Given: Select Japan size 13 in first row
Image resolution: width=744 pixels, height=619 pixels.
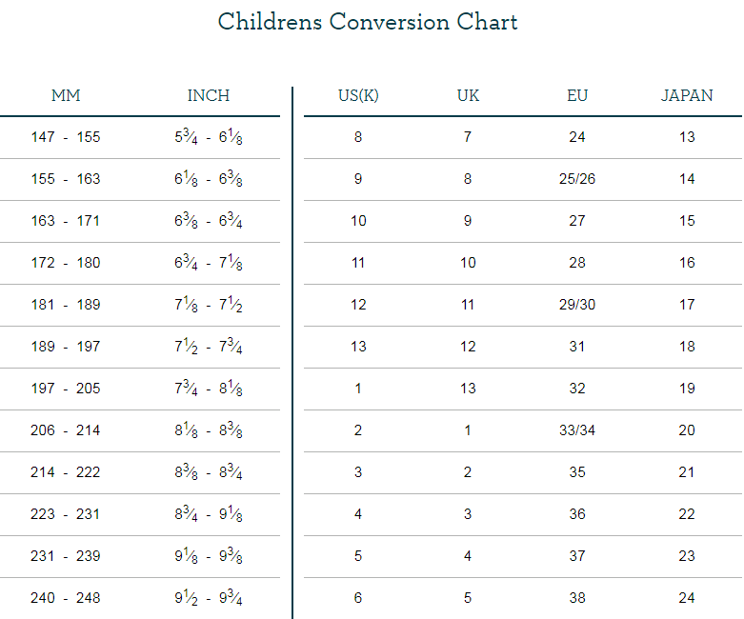Looking at the screenshot, I should click(687, 137).
